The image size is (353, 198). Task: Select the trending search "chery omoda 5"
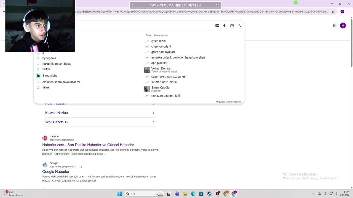(x=161, y=46)
